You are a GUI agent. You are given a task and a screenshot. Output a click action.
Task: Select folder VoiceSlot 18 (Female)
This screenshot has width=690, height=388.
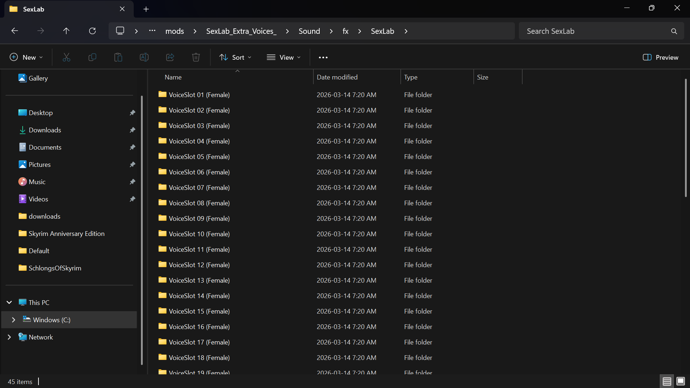pyautogui.click(x=199, y=358)
